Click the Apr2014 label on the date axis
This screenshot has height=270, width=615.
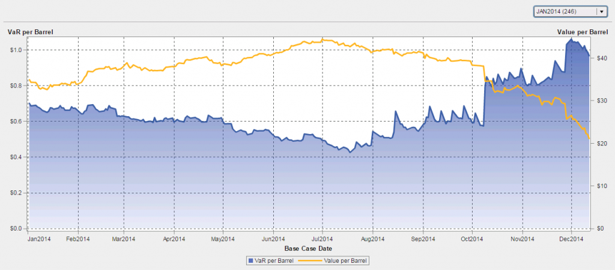coord(174,239)
